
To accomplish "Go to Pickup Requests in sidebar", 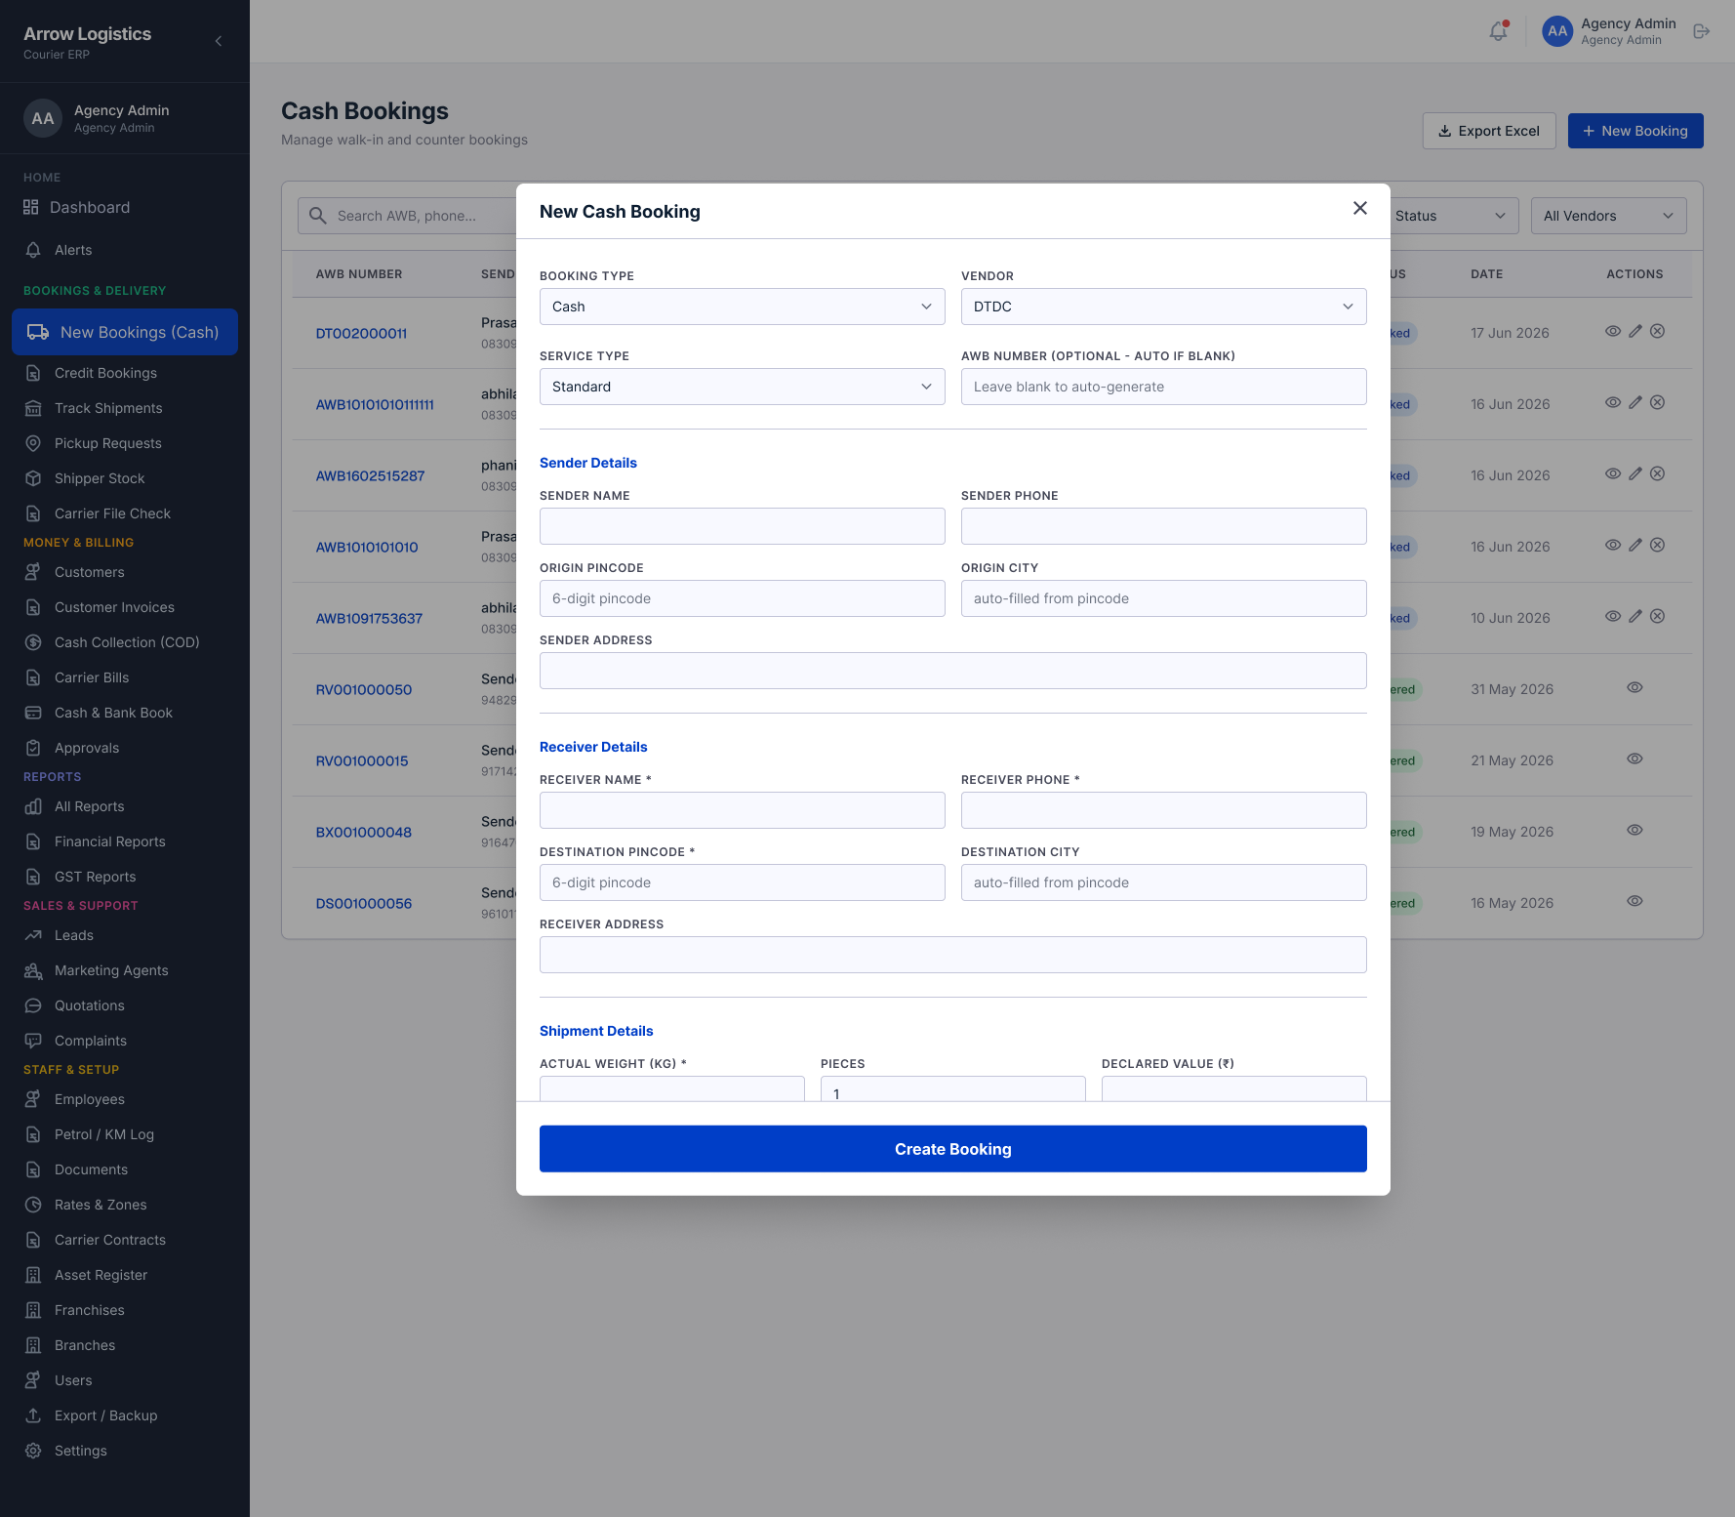I will (x=125, y=443).
